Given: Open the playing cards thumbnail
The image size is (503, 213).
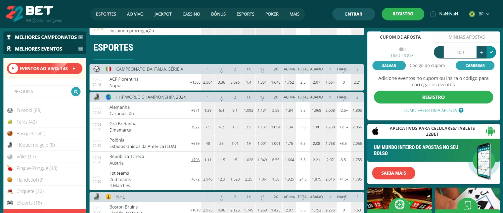Looking at the screenshot, I should coord(467,200).
